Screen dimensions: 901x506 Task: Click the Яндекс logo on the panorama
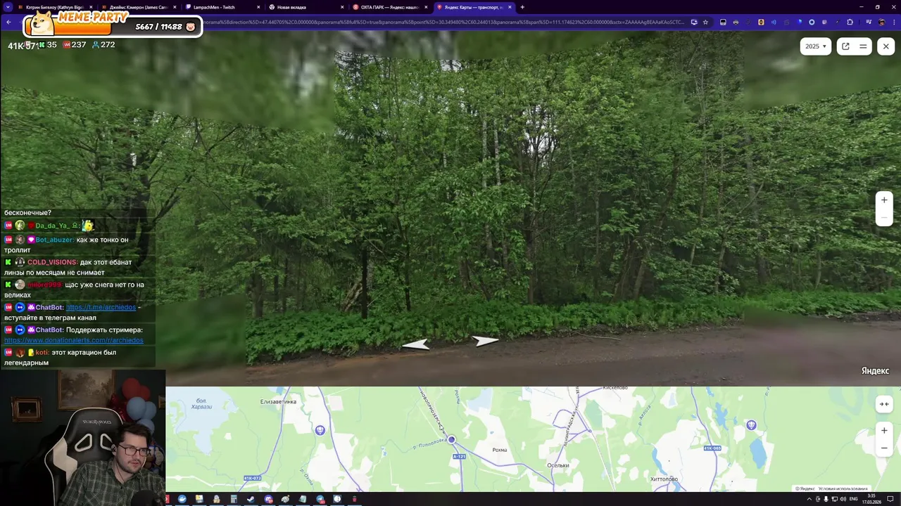point(875,370)
